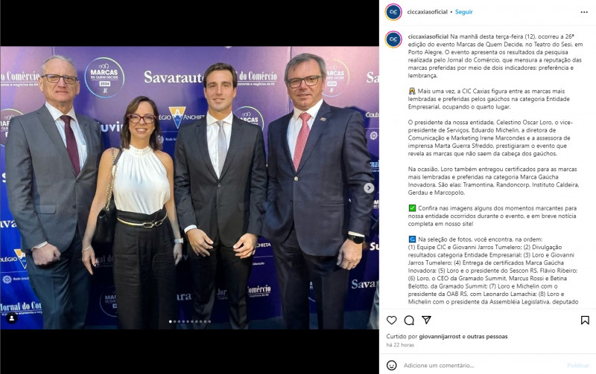Image resolution: width=596 pixels, height=374 pixels.
Task: Click the Publicar comment button
Action: point(578,365)
